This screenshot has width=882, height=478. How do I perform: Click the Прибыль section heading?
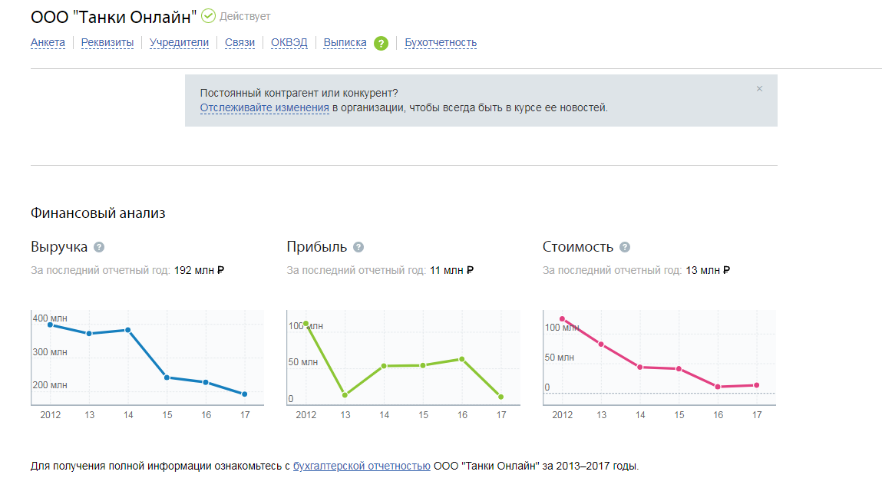[x=317, y=247]
